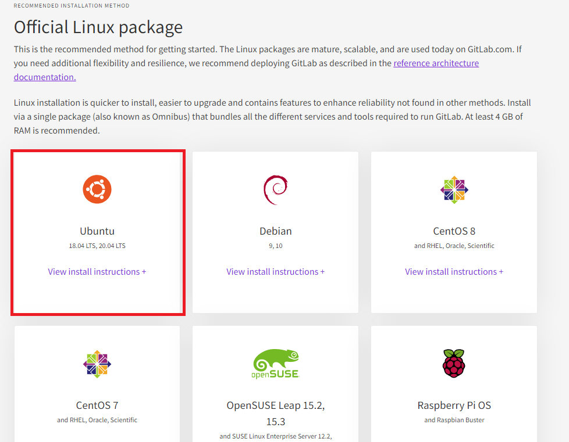
Task: Click the Debian '9, 10' version text
Action: tap(275, 246)
